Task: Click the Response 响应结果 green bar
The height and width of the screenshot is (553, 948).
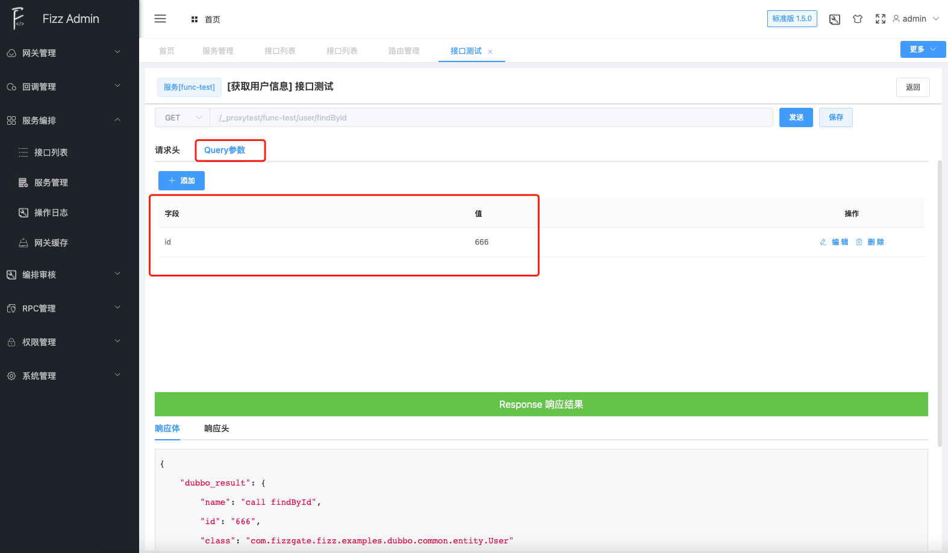Action: click(541, 404)
